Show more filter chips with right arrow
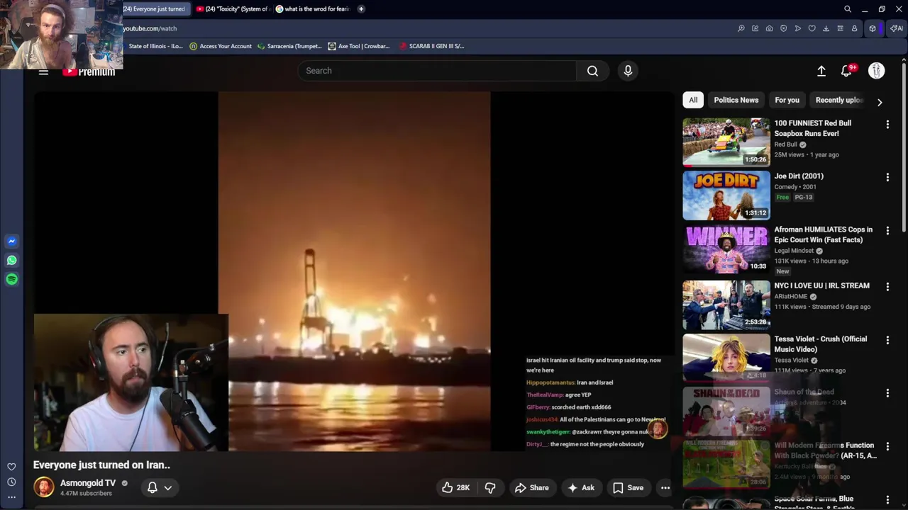 point(880,102)
